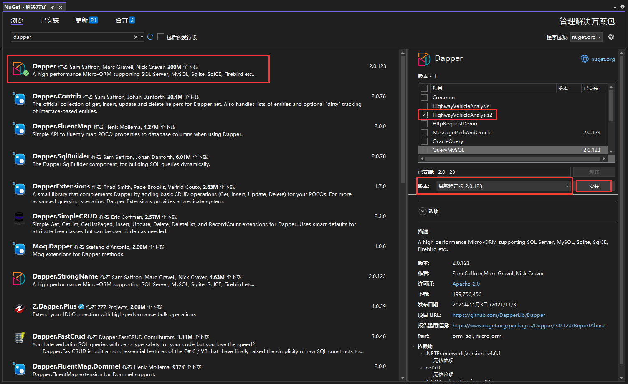
Task: Check the MessagePackAndOracle project checkbox
Action: (x=424, y=132)
